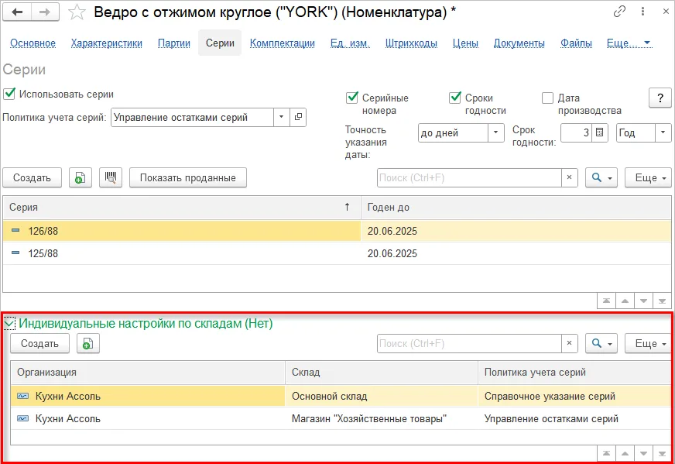
Task: Move up one row in warehouse settings
Action: (x=625, y=453)
